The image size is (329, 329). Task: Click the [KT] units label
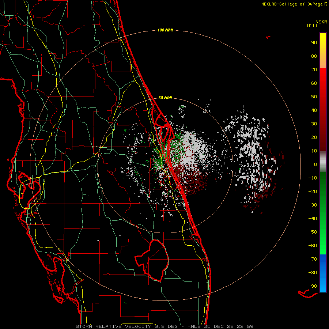[x=312, y=25]
